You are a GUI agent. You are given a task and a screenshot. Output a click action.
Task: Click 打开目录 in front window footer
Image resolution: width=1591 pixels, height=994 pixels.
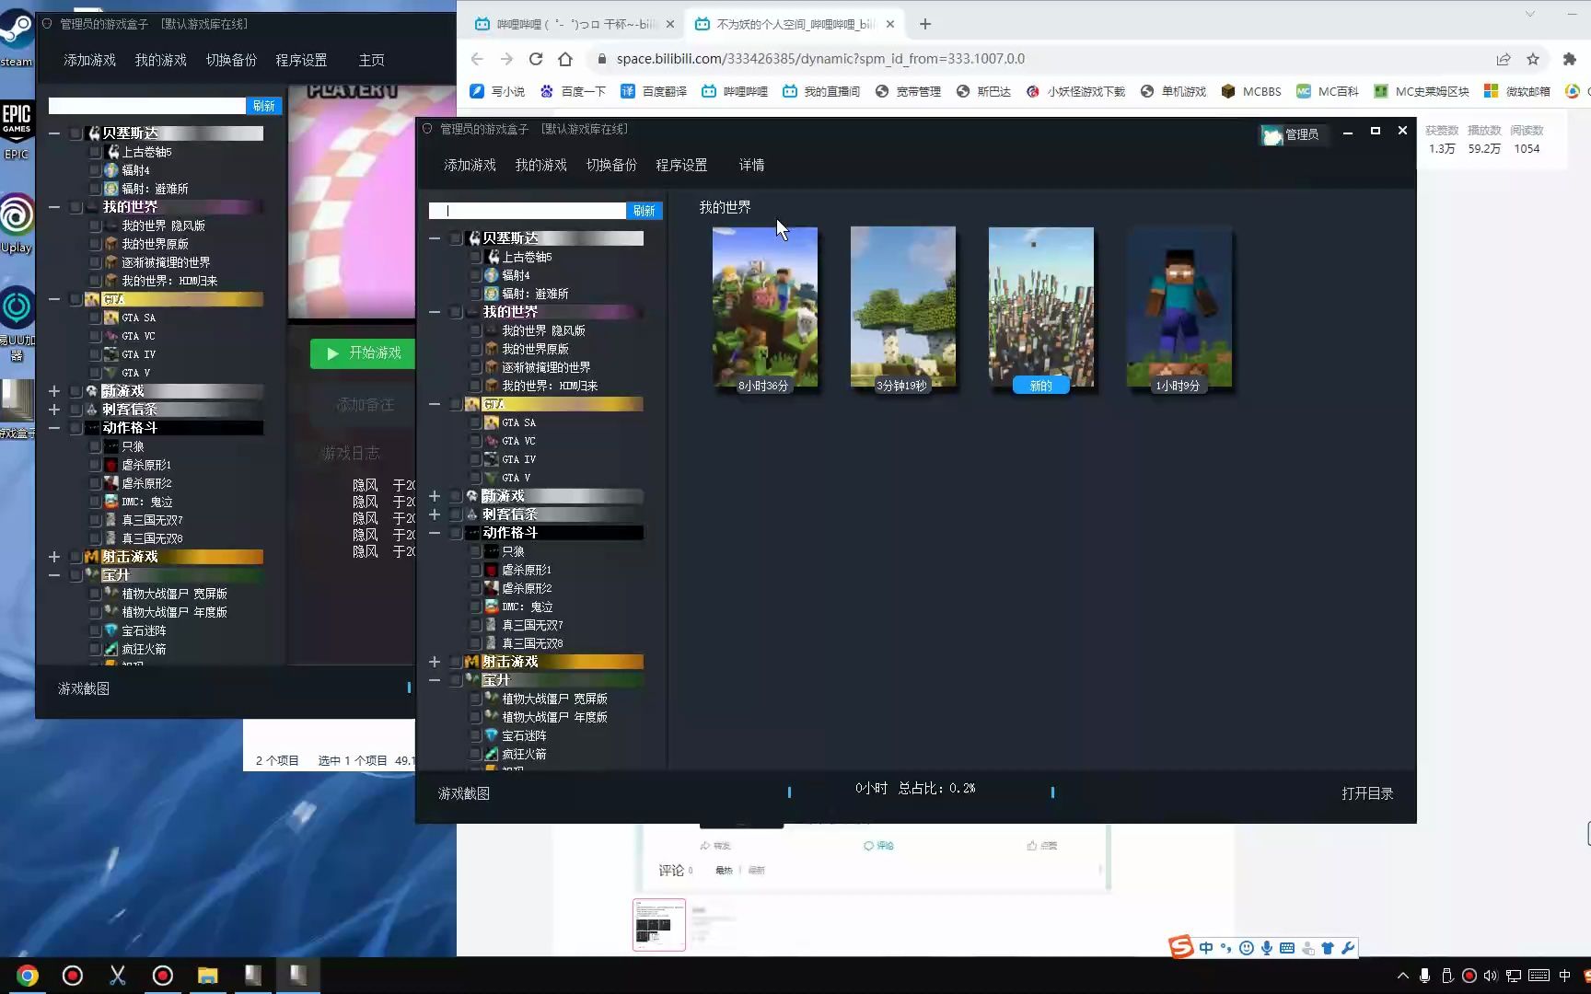[1367, 793]
